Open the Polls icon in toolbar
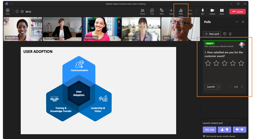The height and width of the screenshot is (139, 253). coord(181,12)
